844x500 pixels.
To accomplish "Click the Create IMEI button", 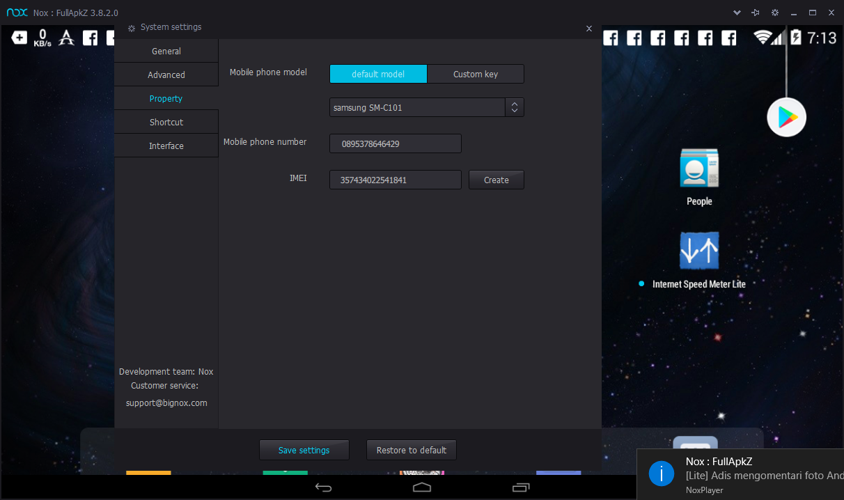I will 497,180.
